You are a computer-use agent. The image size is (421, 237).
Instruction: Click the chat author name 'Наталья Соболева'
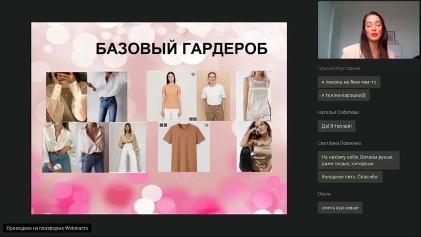coord(338,113)
